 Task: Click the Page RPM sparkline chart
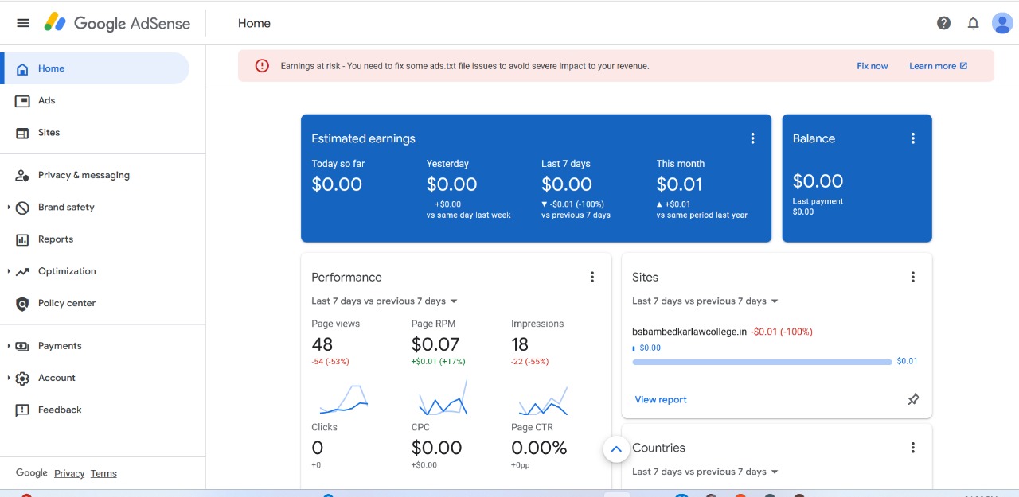click(x=443, y=397)
